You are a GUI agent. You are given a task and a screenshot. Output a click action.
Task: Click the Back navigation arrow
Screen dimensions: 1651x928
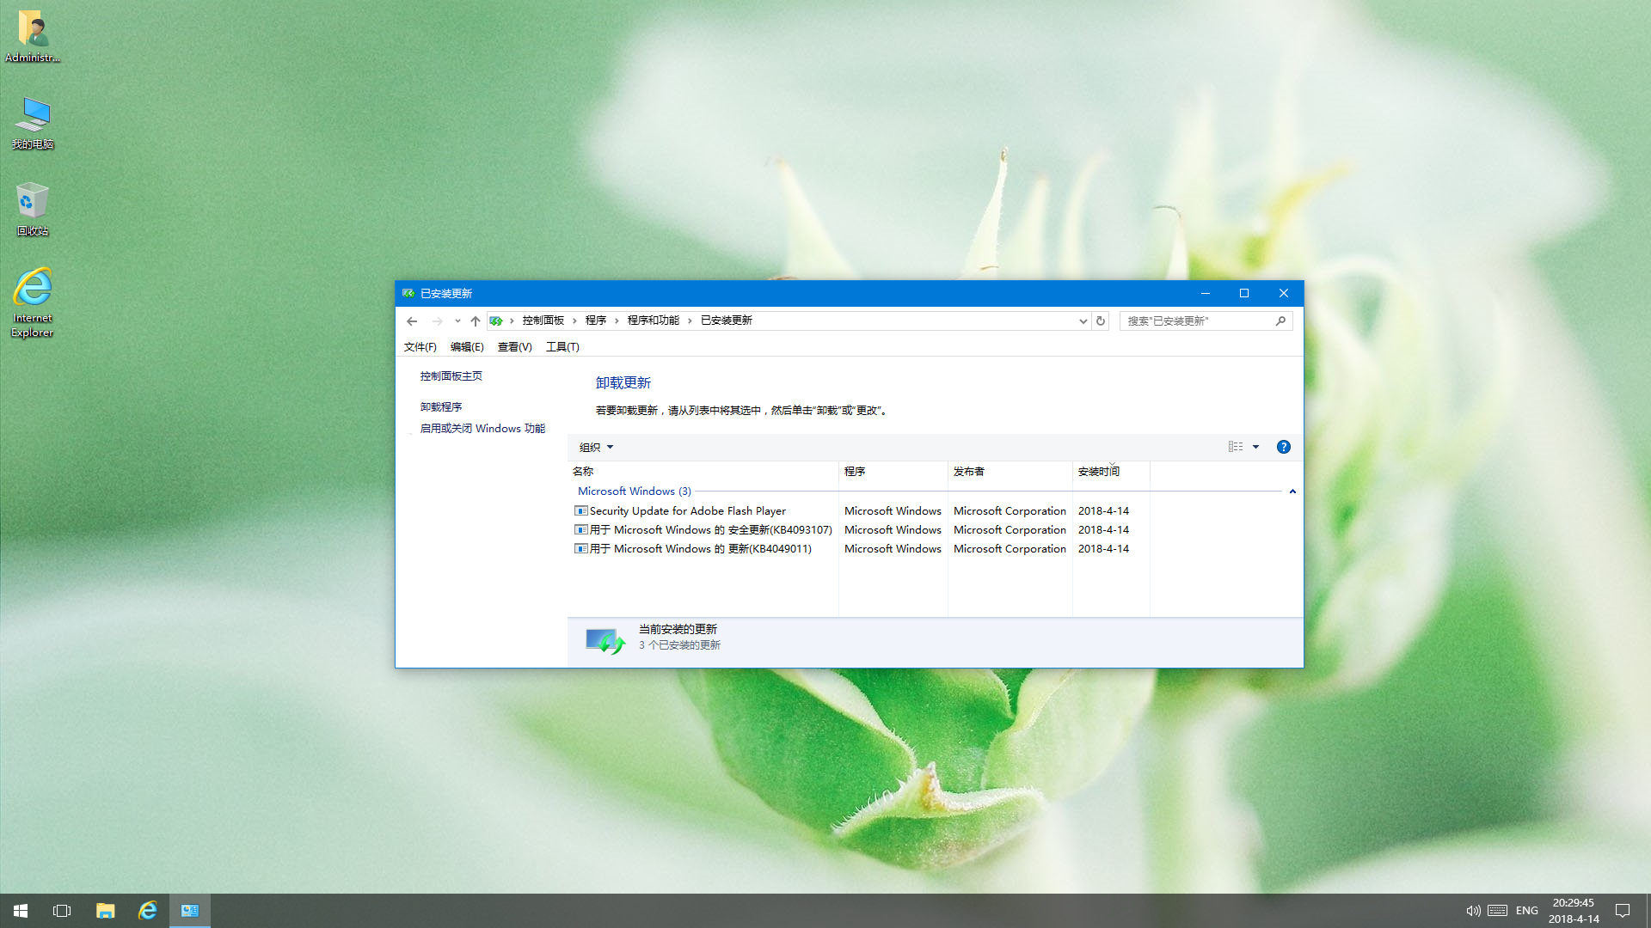point(412,321)
